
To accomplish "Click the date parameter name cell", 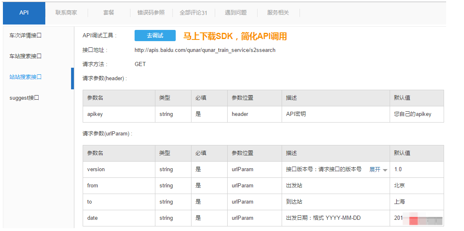I will coord(119,218).
